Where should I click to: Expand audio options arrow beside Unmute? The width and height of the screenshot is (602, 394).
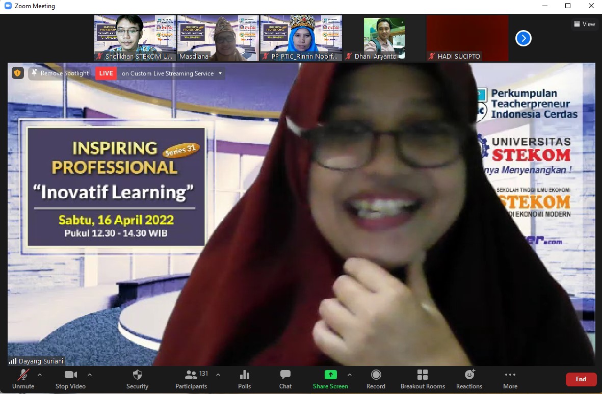pos(40,375)
